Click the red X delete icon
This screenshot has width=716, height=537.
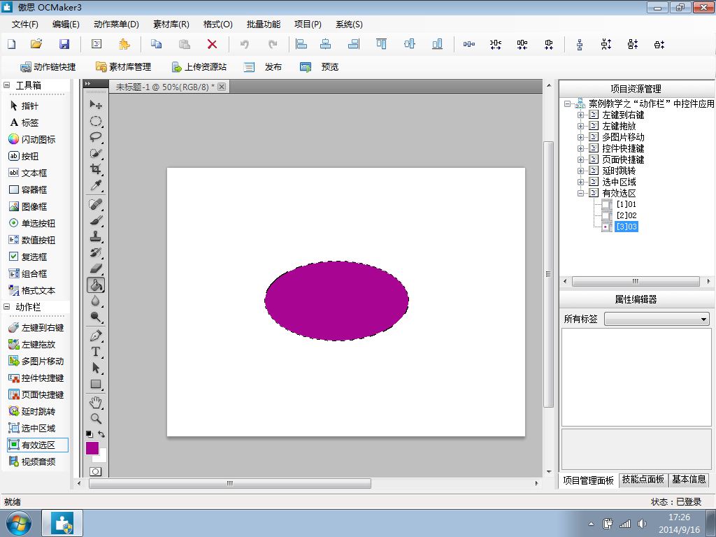click(x=212, y=44)
